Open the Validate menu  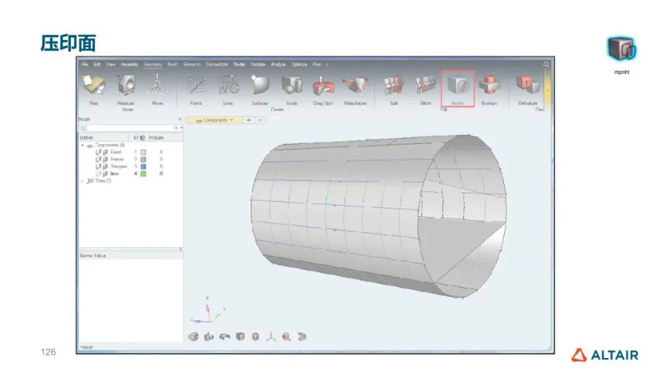coord(258,64)
